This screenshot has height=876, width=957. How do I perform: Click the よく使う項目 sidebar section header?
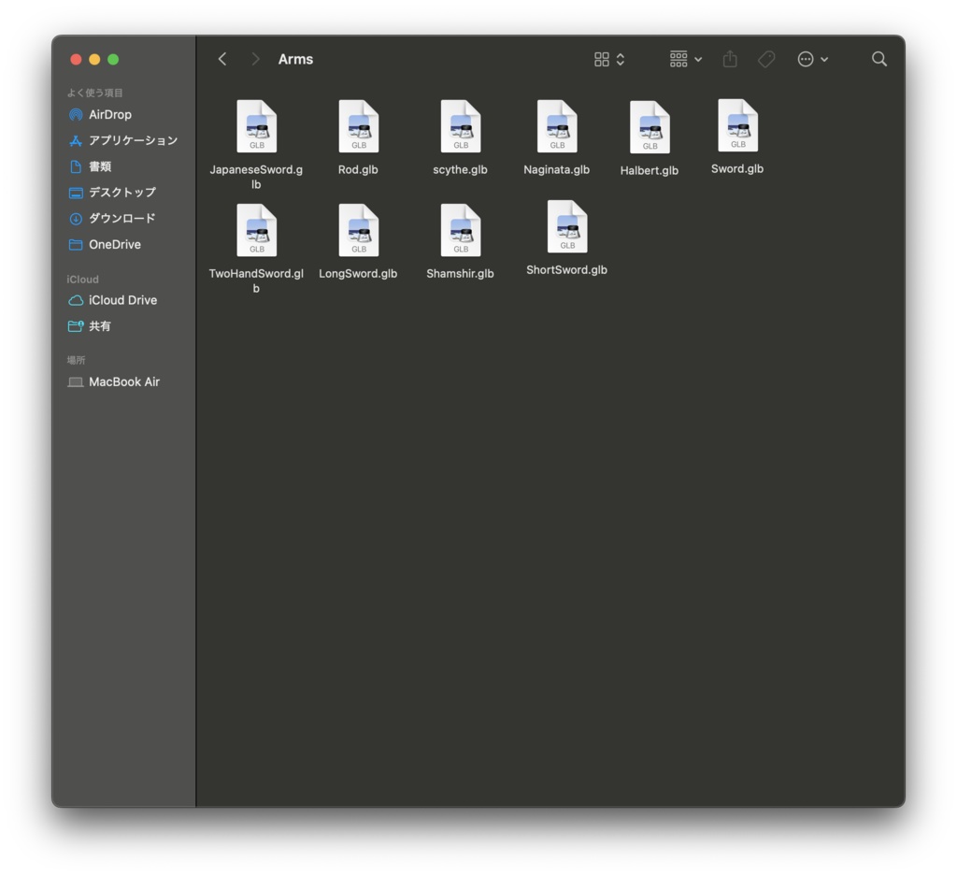[94, 93]
